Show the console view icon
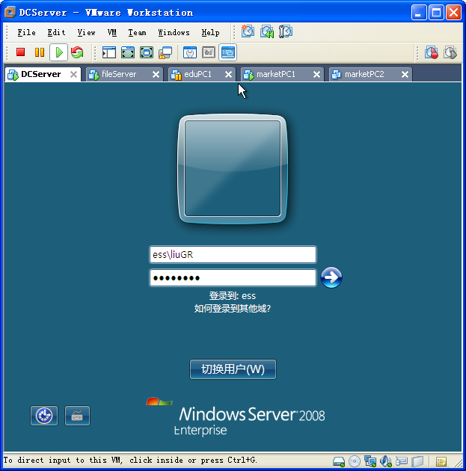Viewport: 466px width, 471px height. click(x=227, y=52)
